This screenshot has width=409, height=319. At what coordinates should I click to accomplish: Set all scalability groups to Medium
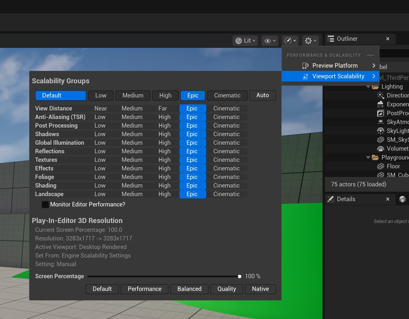133,95
